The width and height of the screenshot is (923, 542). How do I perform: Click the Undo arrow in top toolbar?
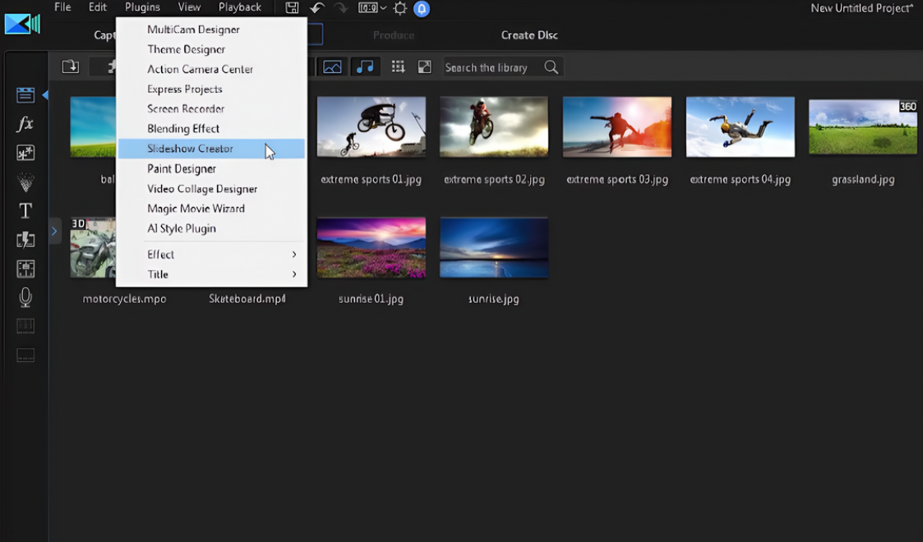(x=316, y=8)
